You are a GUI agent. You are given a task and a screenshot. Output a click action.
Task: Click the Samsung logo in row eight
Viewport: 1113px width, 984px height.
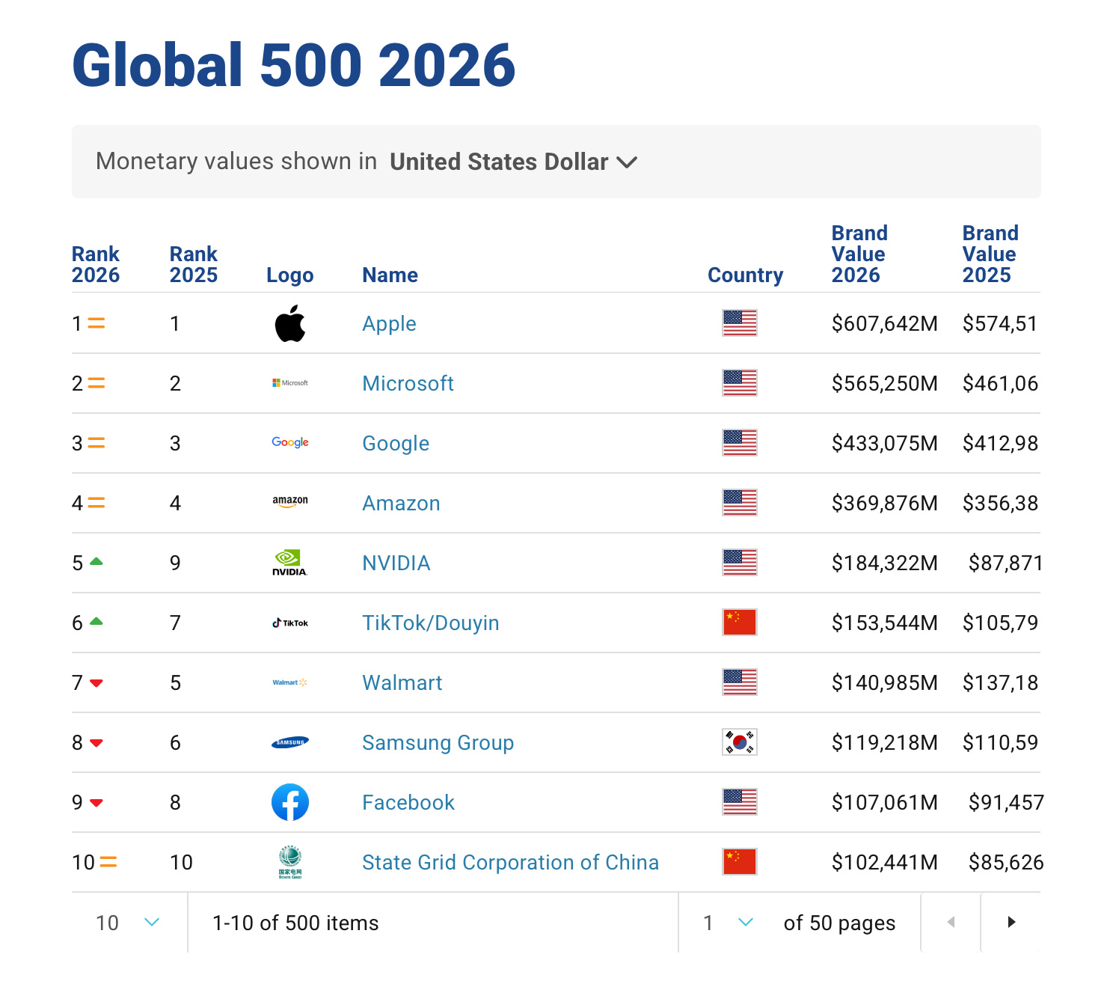pos(290,742)
